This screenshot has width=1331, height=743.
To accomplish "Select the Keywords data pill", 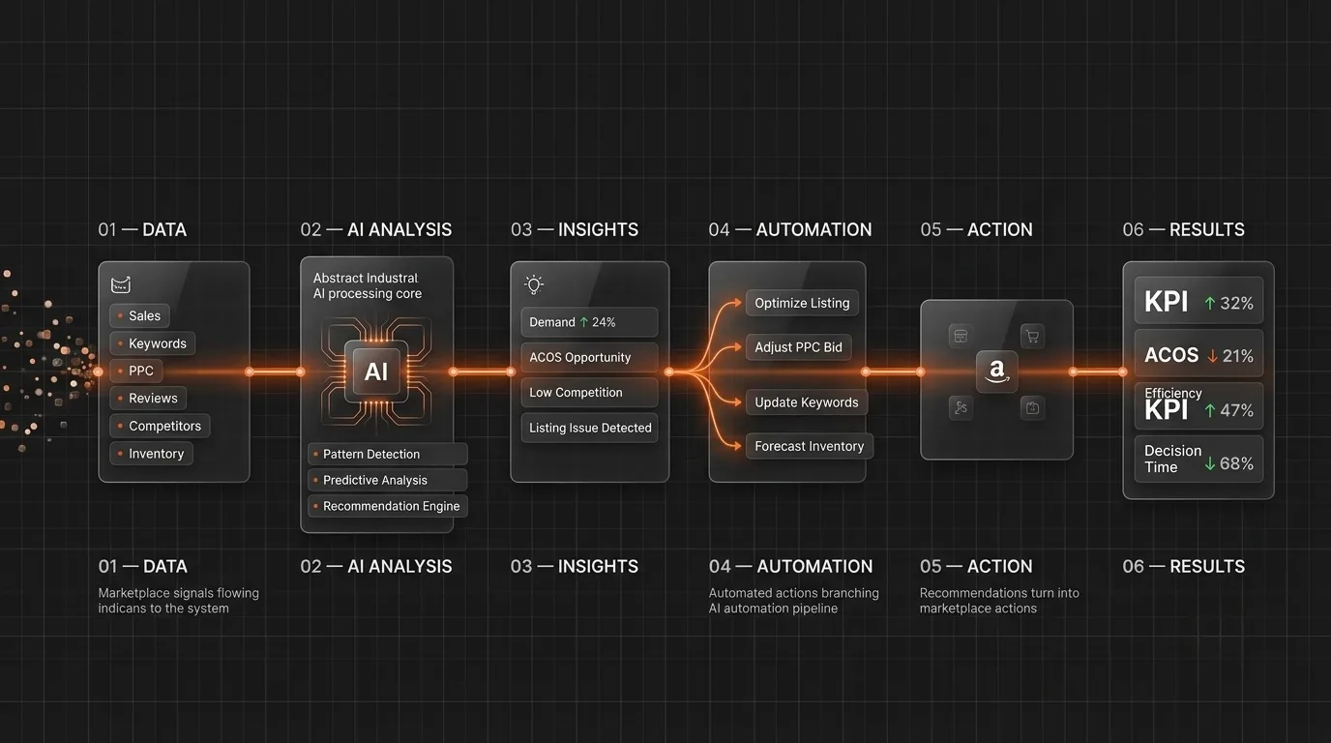I will 153,343.
